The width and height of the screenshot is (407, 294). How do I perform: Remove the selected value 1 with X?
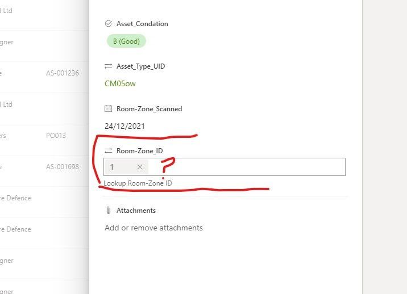[x=140, y=167]
